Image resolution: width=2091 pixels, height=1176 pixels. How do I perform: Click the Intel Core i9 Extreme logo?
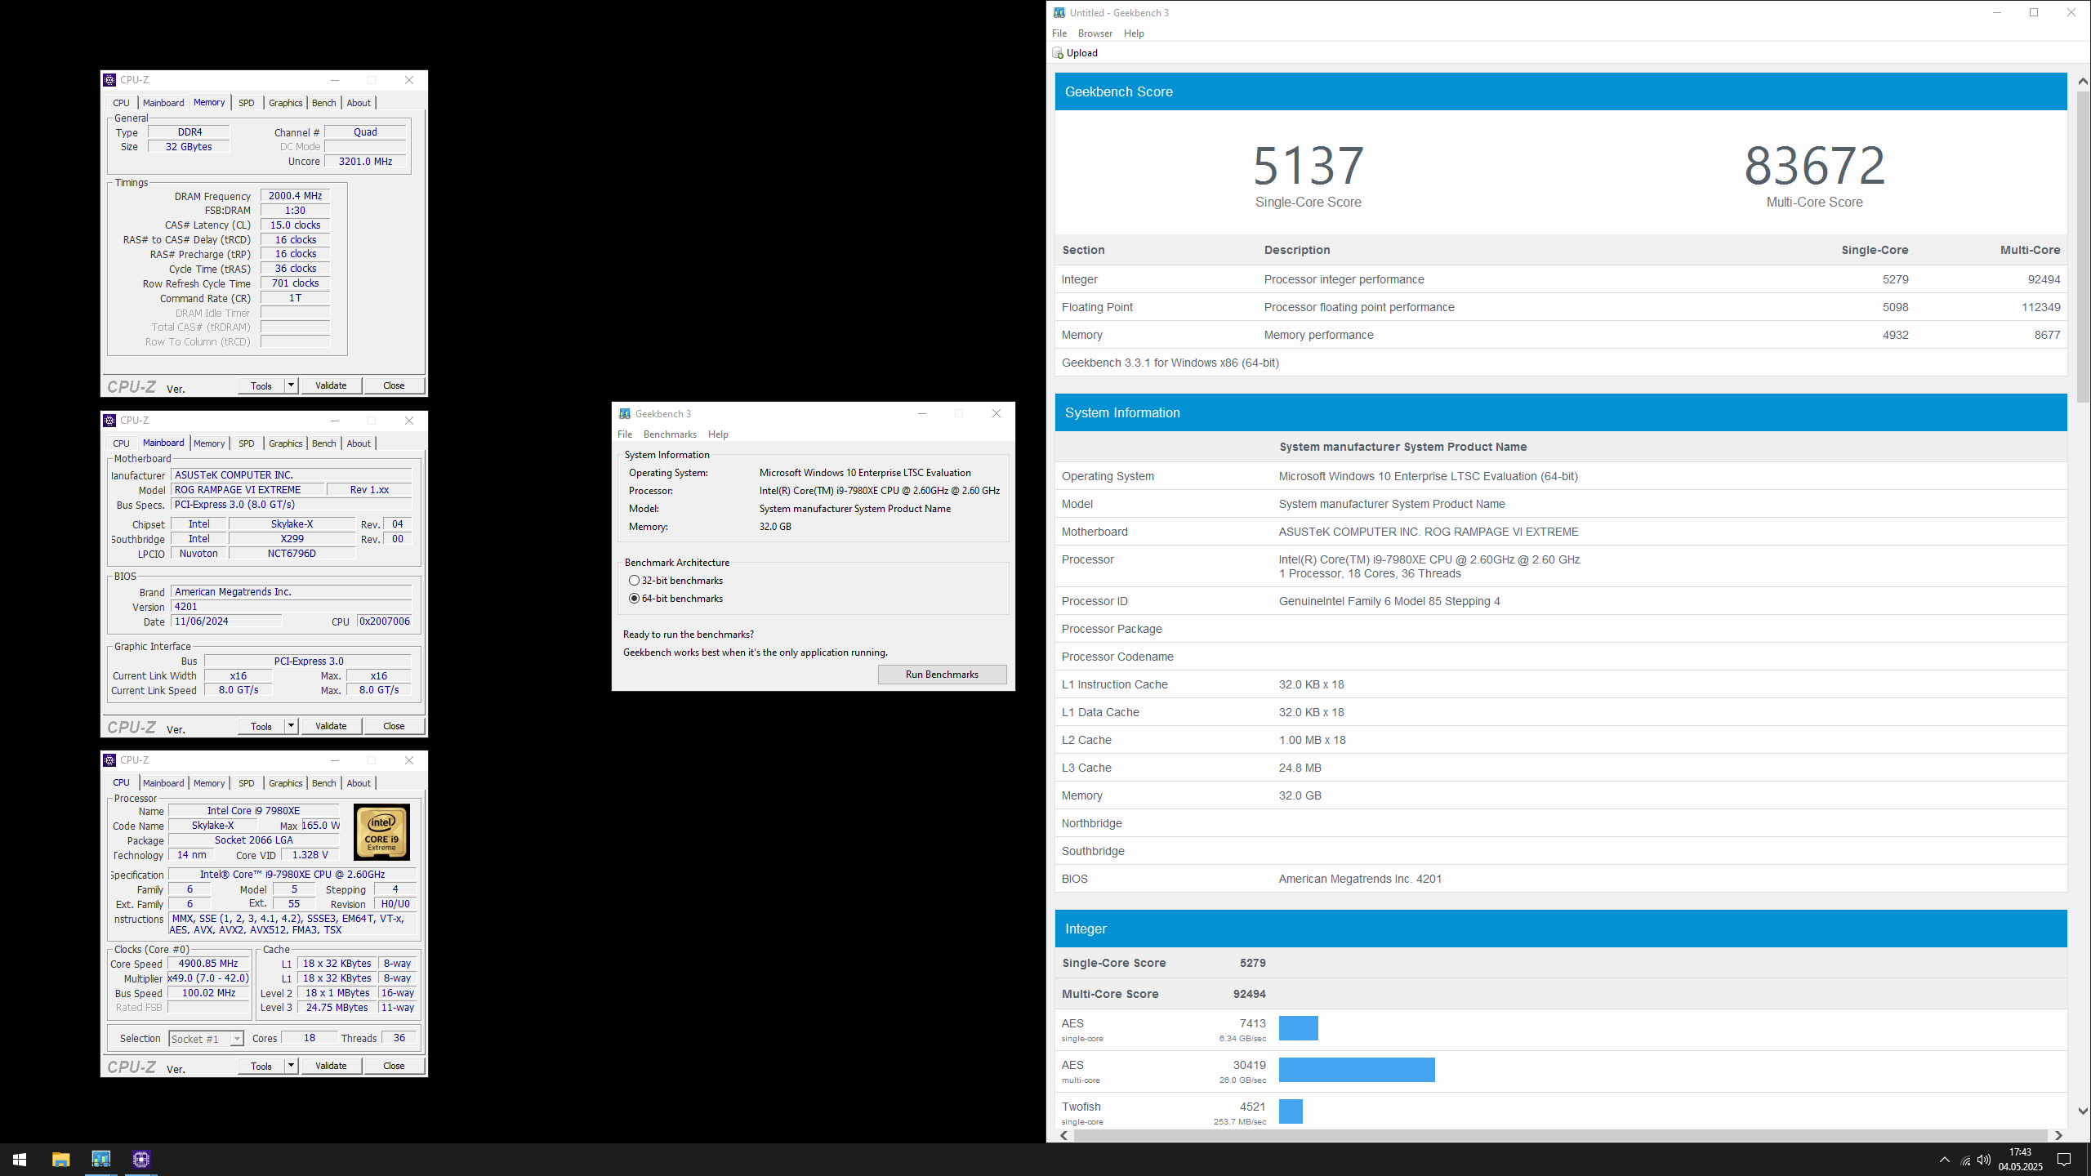tap(381, 832)
